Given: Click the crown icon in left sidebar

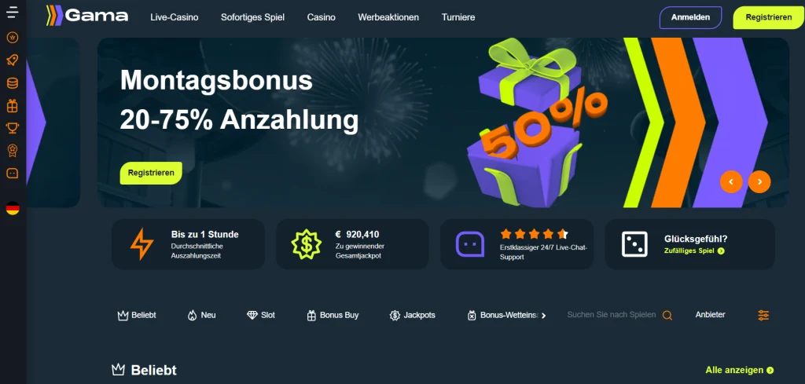Looking at the screenshot, I should pos(13,37).
